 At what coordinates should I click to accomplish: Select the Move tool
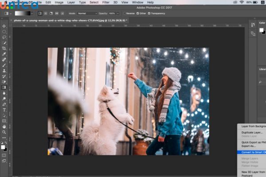pos(4,26)
